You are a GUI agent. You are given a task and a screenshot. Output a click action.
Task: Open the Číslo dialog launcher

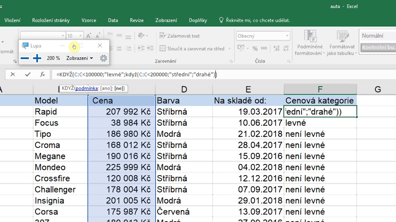(x=288, y=61)
